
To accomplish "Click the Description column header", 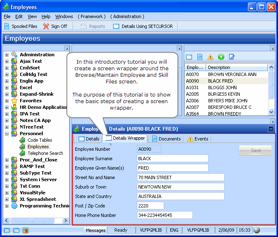I will pyautogui.click(x=237, y=67).
